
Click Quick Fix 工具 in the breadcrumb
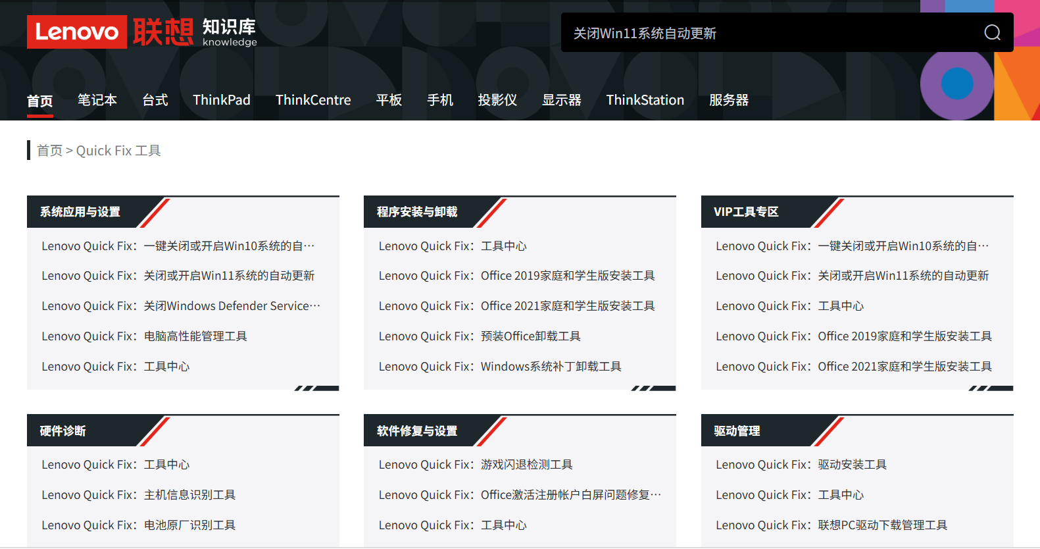click(x=118, y=151)
